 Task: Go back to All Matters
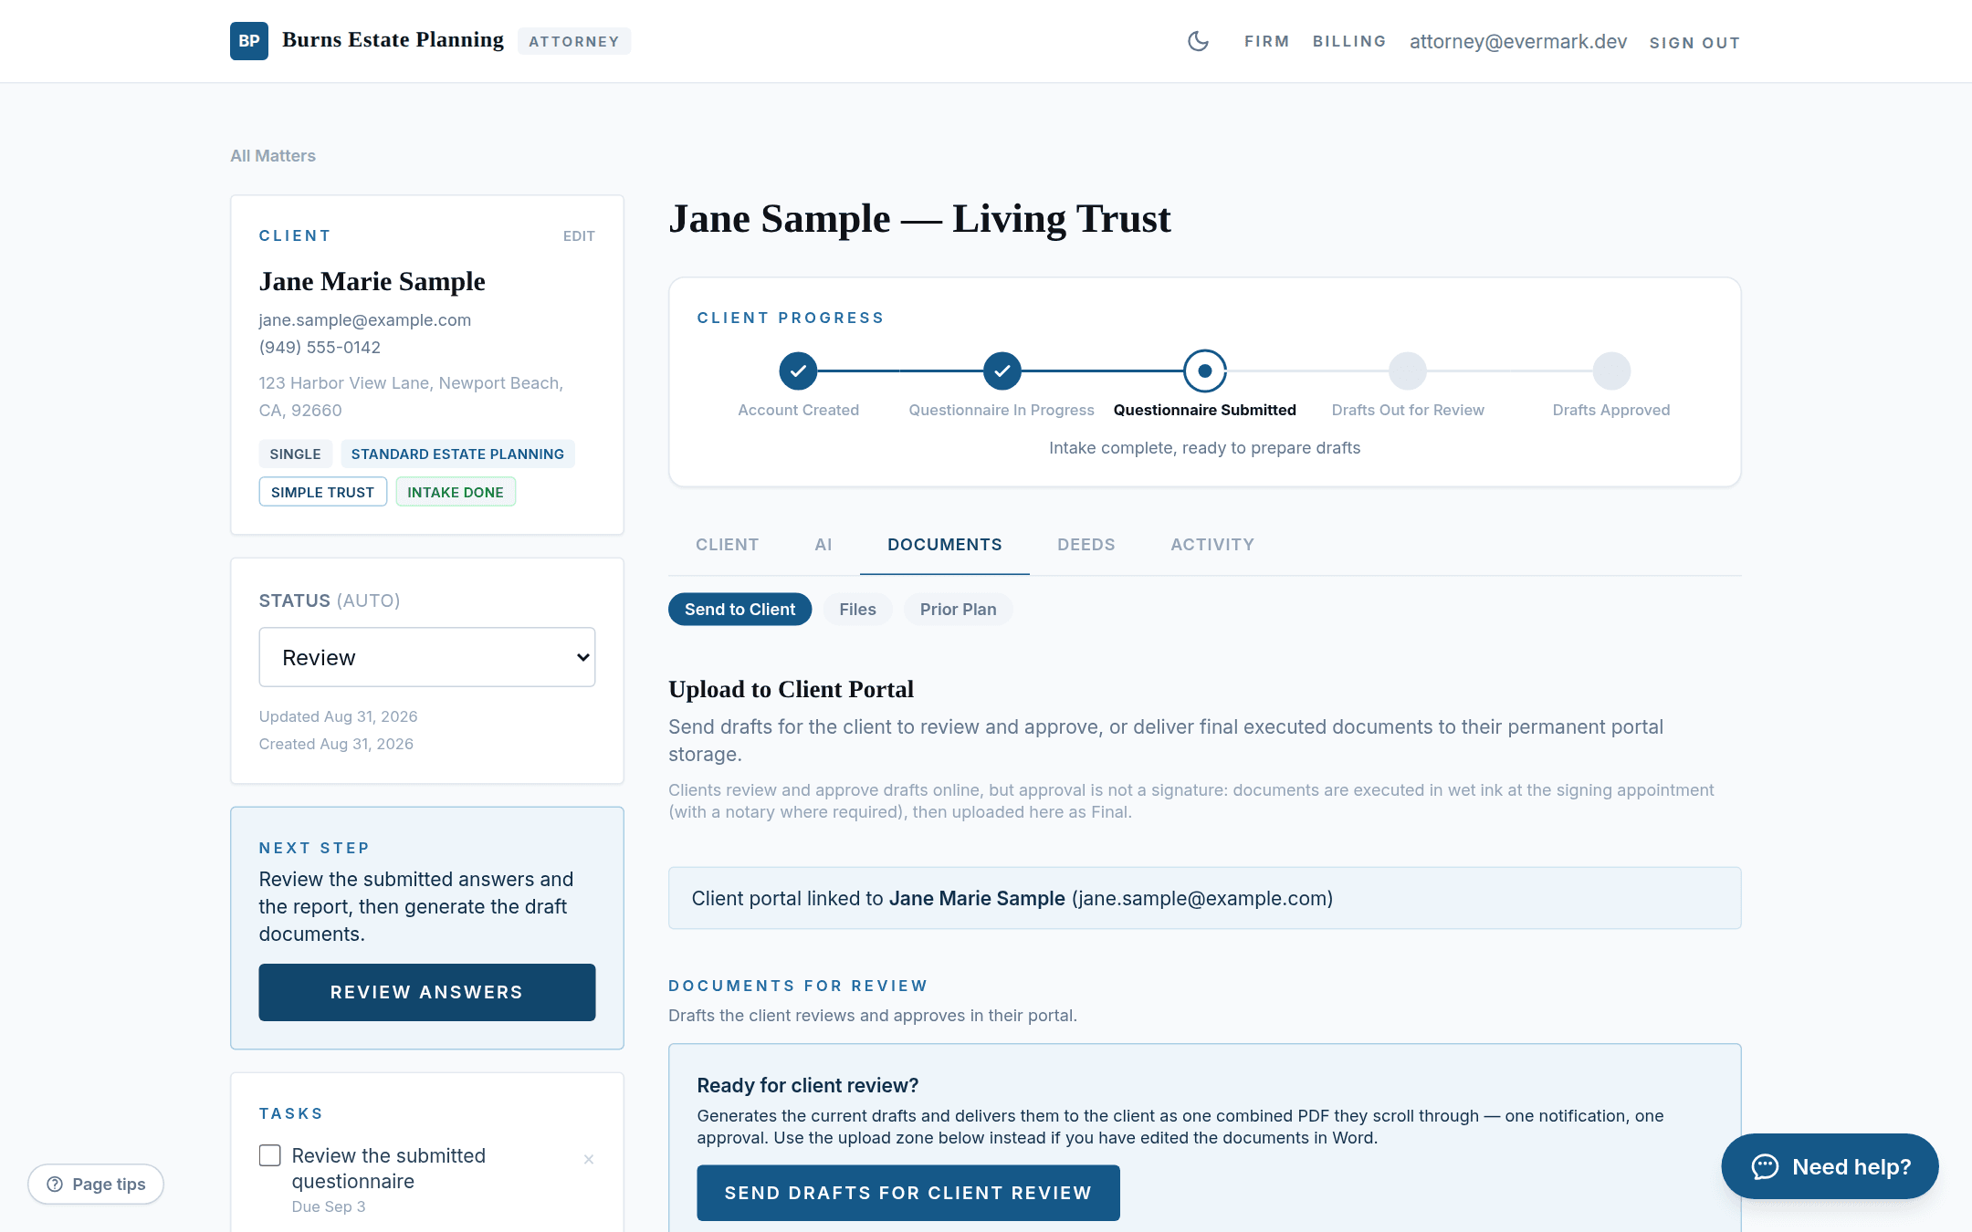(273, 156)
